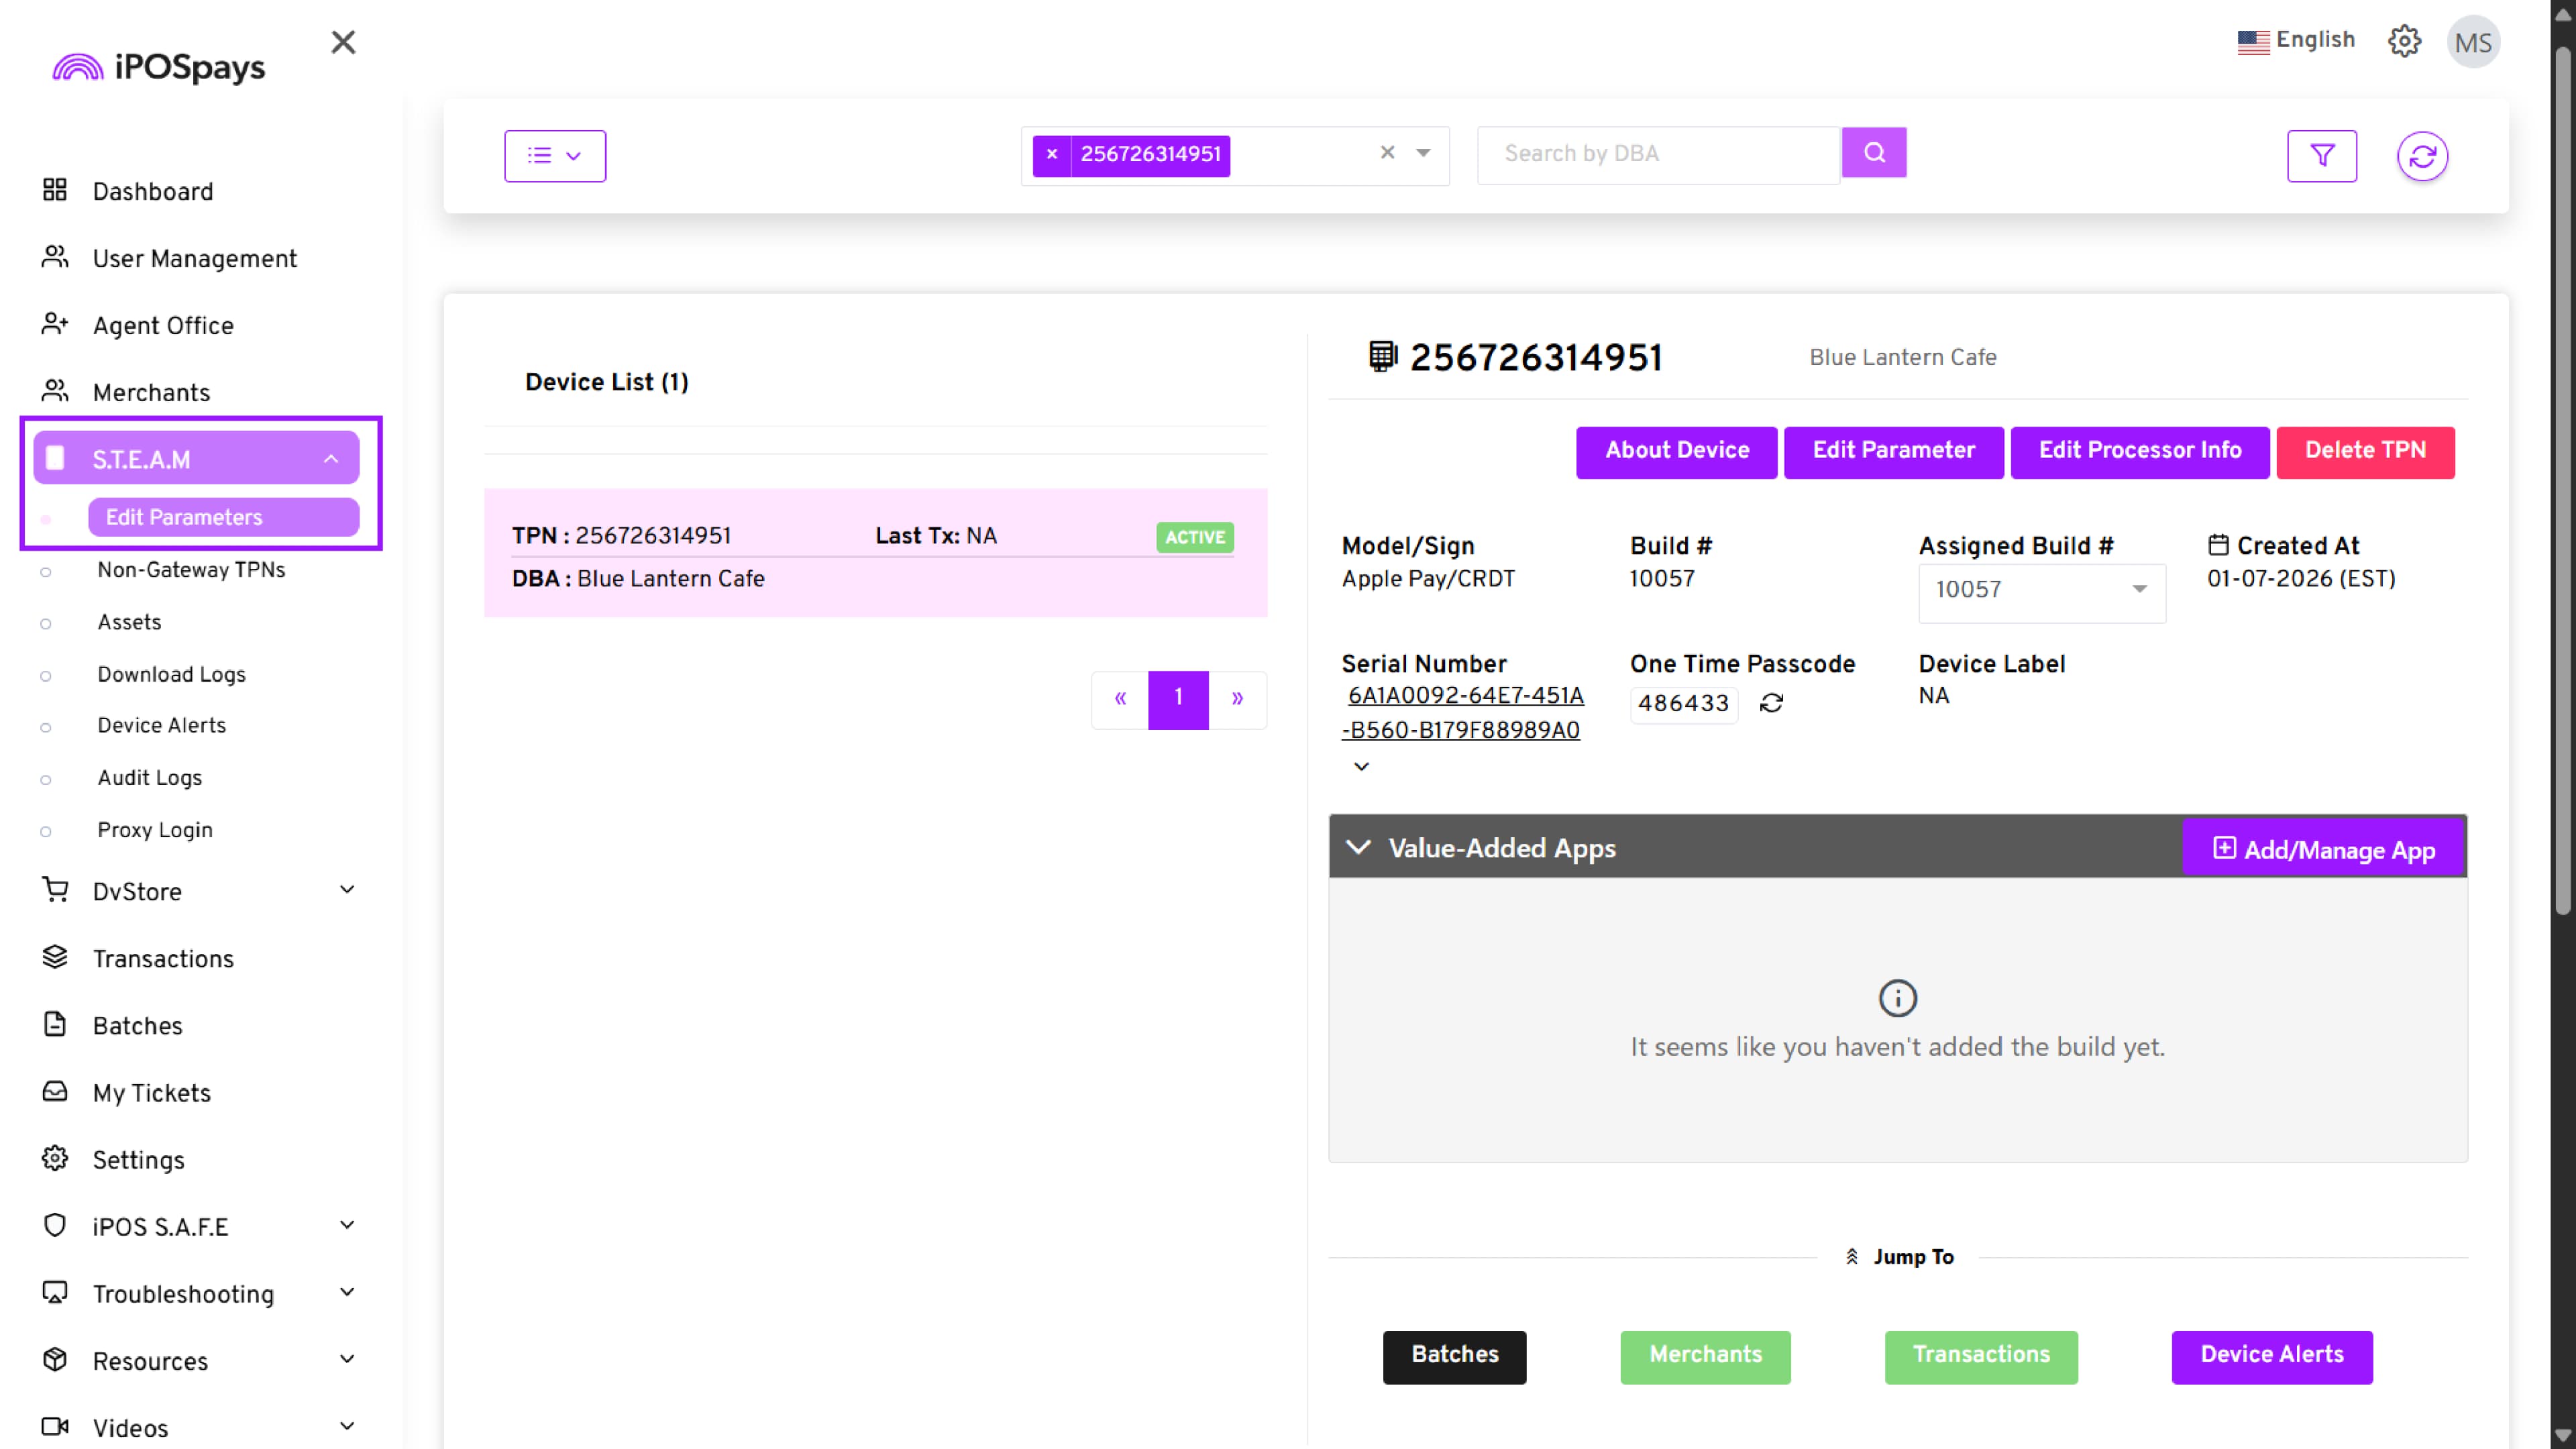
Task: Open Device Alerts in sidebar
Action: pos(161,725)
